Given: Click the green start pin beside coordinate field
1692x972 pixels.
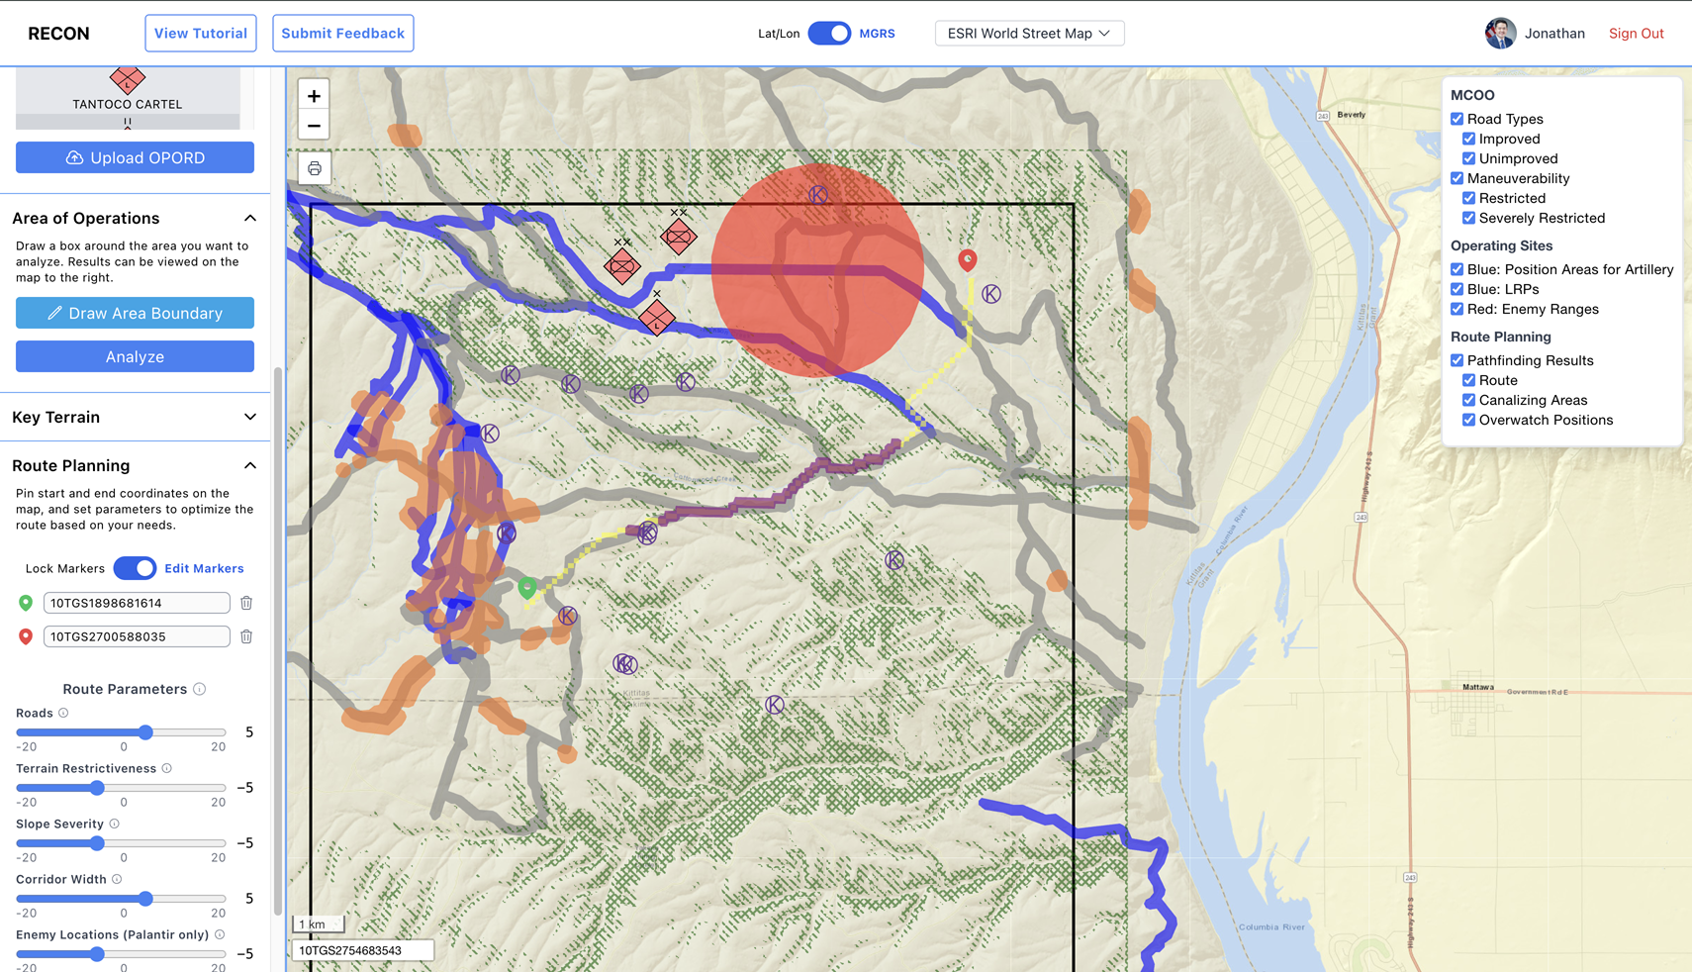Looking at the screenshot, I should pyautogui.click(x=26, y=603).
